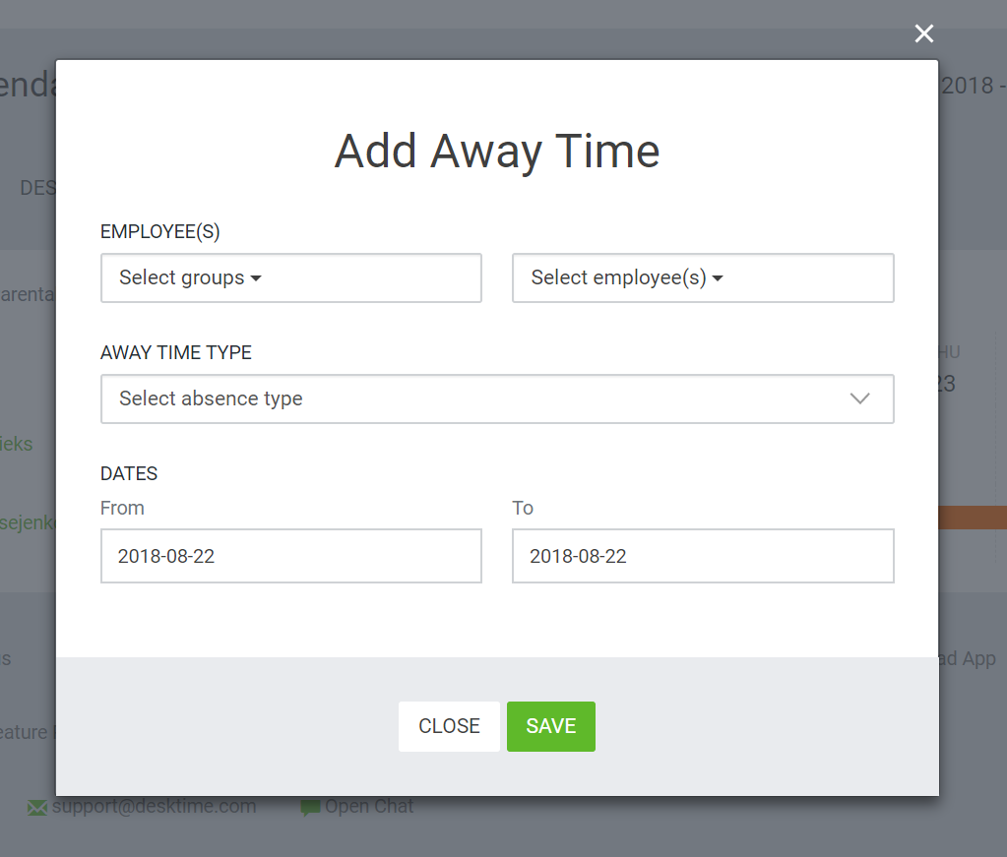1007x857 pixels.
Task: Click the From label above date
Action: pyautogui.click(x=122, y=508)
